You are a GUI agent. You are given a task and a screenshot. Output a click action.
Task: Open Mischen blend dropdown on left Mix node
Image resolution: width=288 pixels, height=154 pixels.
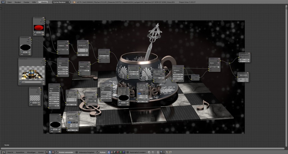(x=84, y=66)
